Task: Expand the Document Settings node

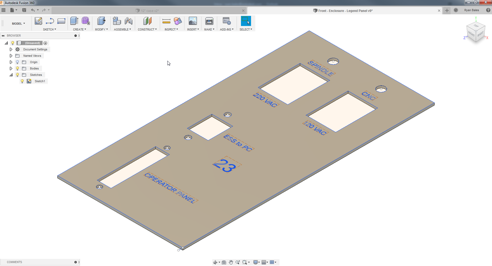Action: point(11,49)
